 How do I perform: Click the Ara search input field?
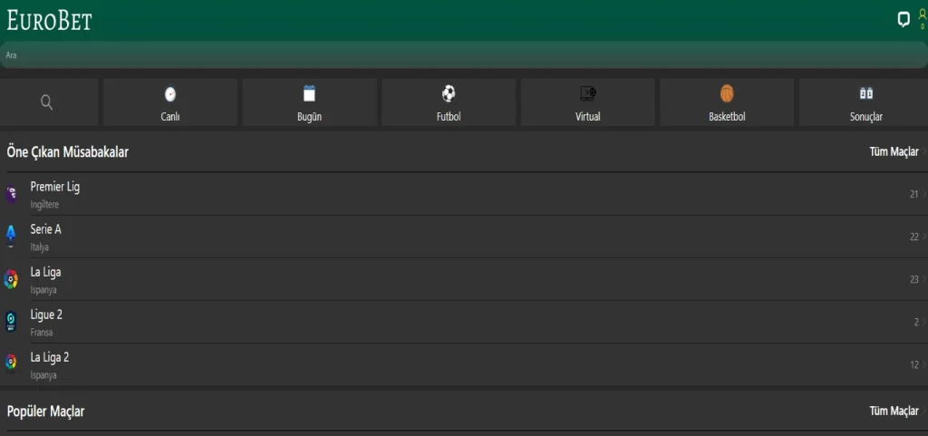(x=453, y=55)
